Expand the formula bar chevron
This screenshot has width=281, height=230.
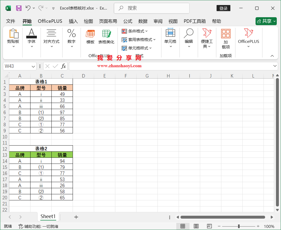275,66
